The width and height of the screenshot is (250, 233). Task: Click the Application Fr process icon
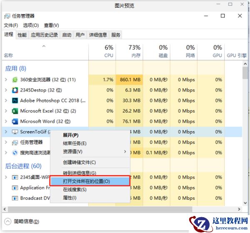15,188
